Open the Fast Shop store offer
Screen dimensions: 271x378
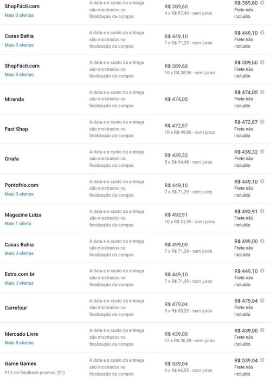pos(16,129)
